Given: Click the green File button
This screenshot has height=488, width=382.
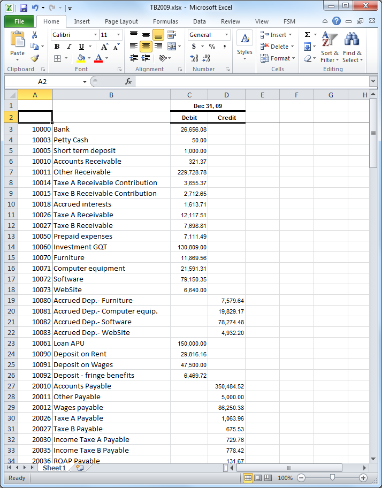Looking at the screenshot, I should (19, 21).
